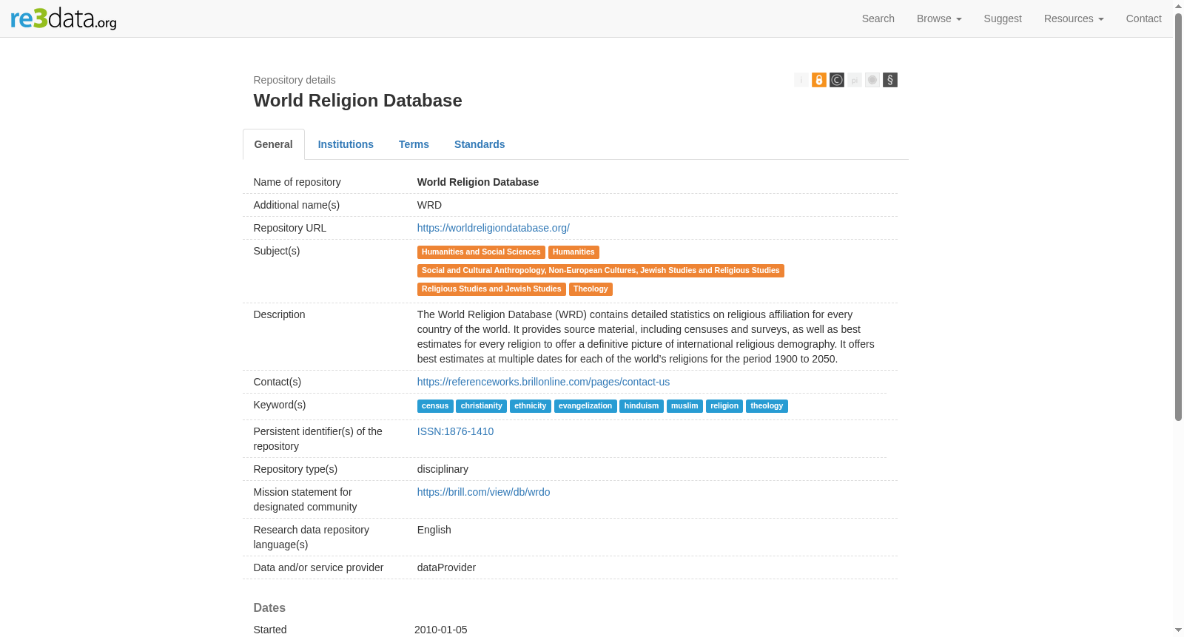1184x637 pixels.
Task: Open the Brill contact-us link
Action: 543,382
